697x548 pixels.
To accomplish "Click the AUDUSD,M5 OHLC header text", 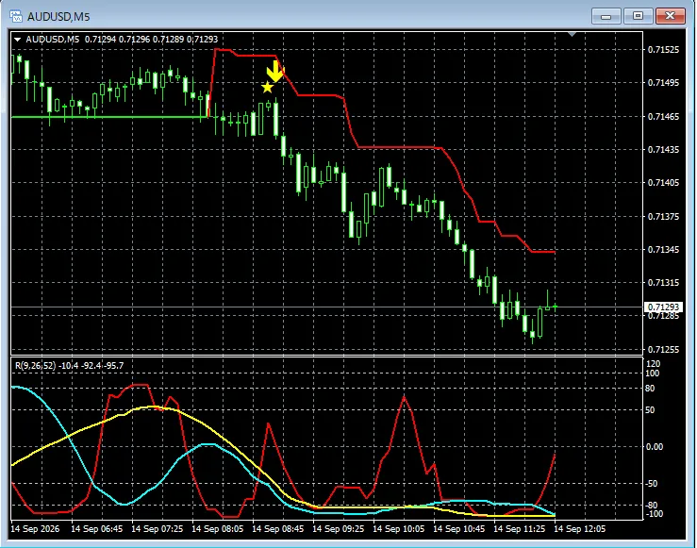I will 122,39.
